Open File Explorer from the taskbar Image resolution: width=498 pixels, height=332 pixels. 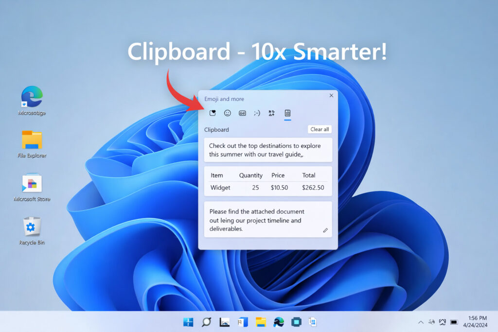(260, 322)
